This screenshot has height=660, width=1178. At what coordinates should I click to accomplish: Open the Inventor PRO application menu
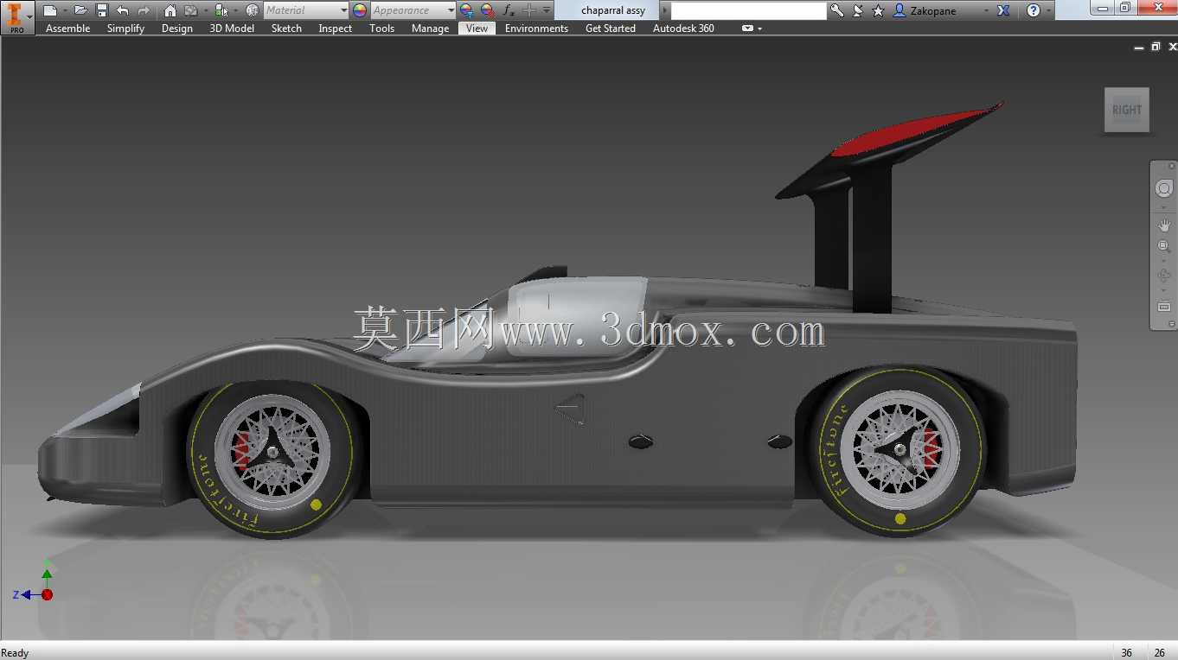(16, 18)
